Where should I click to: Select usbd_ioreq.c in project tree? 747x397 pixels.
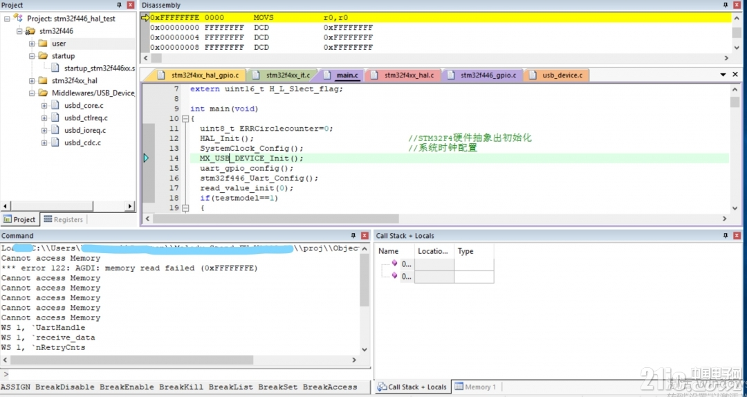85,130
